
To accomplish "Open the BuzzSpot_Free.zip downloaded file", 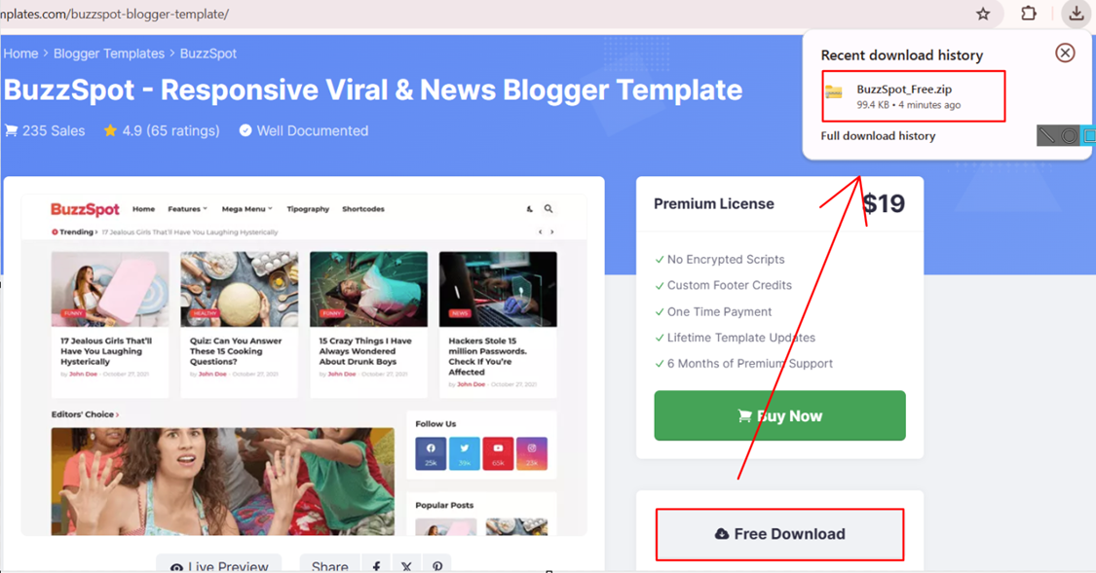I will [x=914, y=96].
